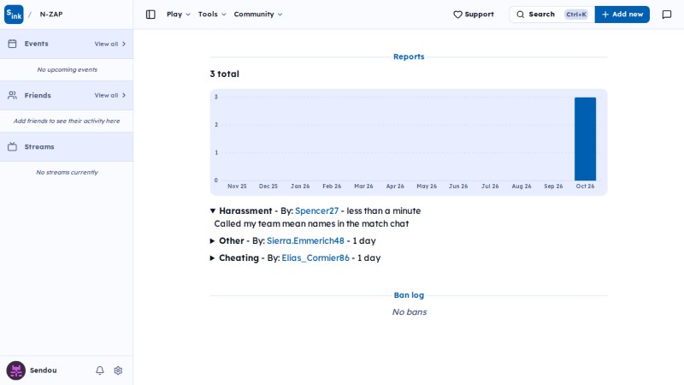Open the Community dropdown menu
The width and height of the screenshot is (684, 385).
[x=258, y=15]
